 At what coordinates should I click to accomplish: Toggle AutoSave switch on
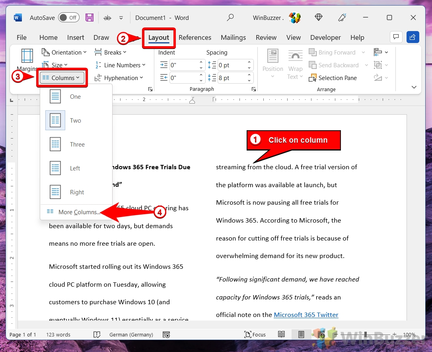click(x=68, y=18)
